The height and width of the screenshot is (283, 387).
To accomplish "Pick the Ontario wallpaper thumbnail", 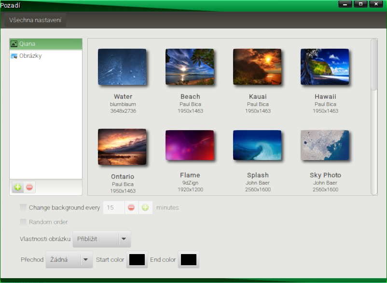I will coord(122,147).
